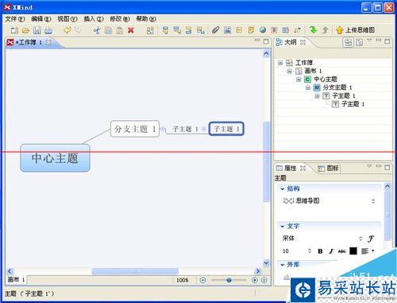Collapse subtopics of 分支主题 1 on canvas
Image resolution: width=397 pixels, height=303 pixels.
(x=163, y=129)
